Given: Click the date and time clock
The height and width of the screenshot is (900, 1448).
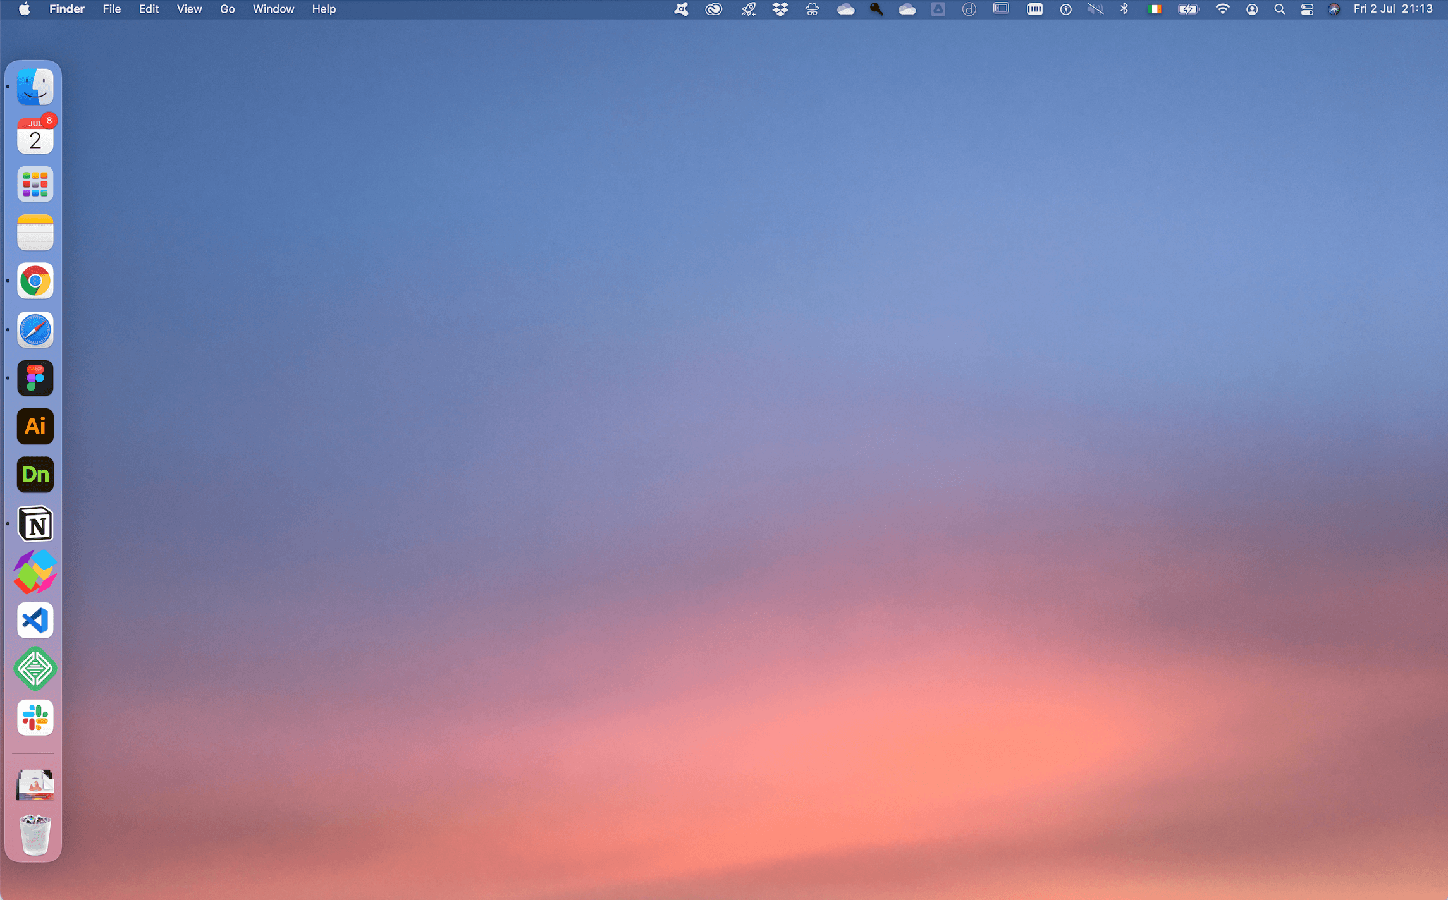Looking at the screenshot, I should point(1392,9).
